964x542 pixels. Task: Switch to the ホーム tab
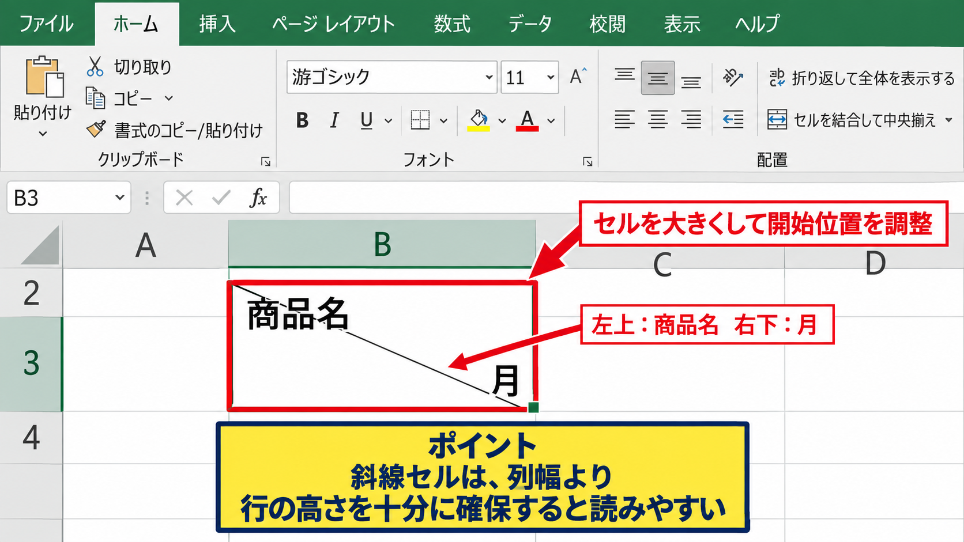[x=137, y=24]
